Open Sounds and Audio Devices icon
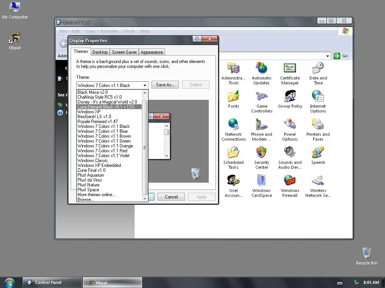385x288 pixels. pos(290,153)
